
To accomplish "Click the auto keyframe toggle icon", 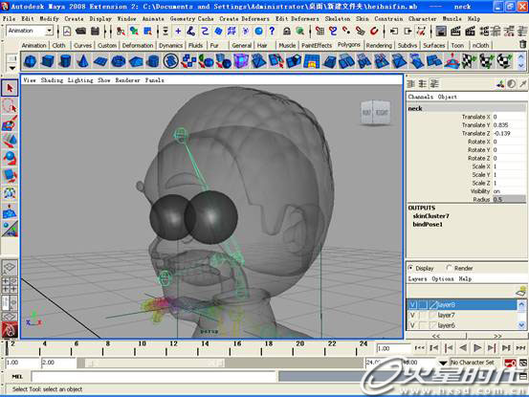I will [x=510, y=363].
